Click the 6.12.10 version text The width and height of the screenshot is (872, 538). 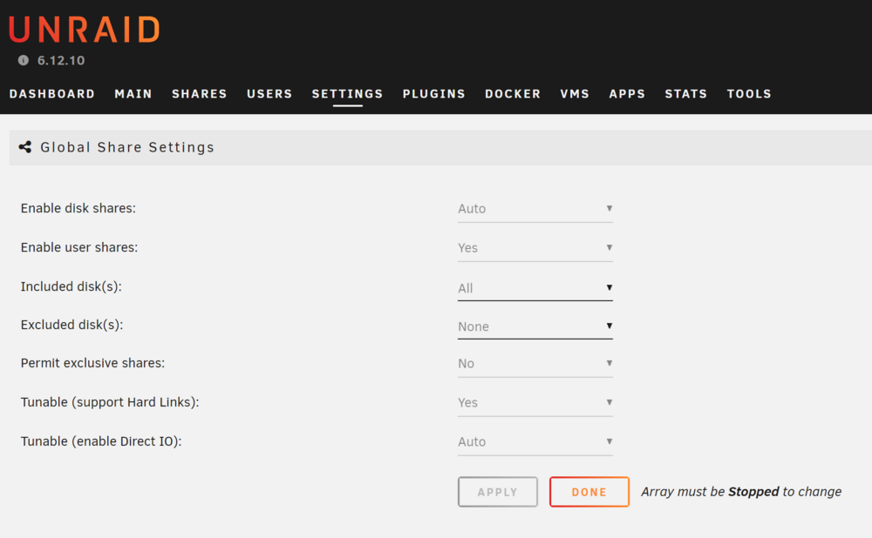[x=61, y=61]
